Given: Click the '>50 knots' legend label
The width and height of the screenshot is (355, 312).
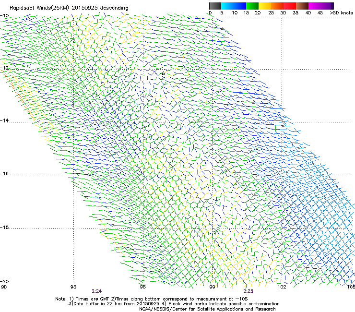Looking at the screenshot, I should [341, 13].
